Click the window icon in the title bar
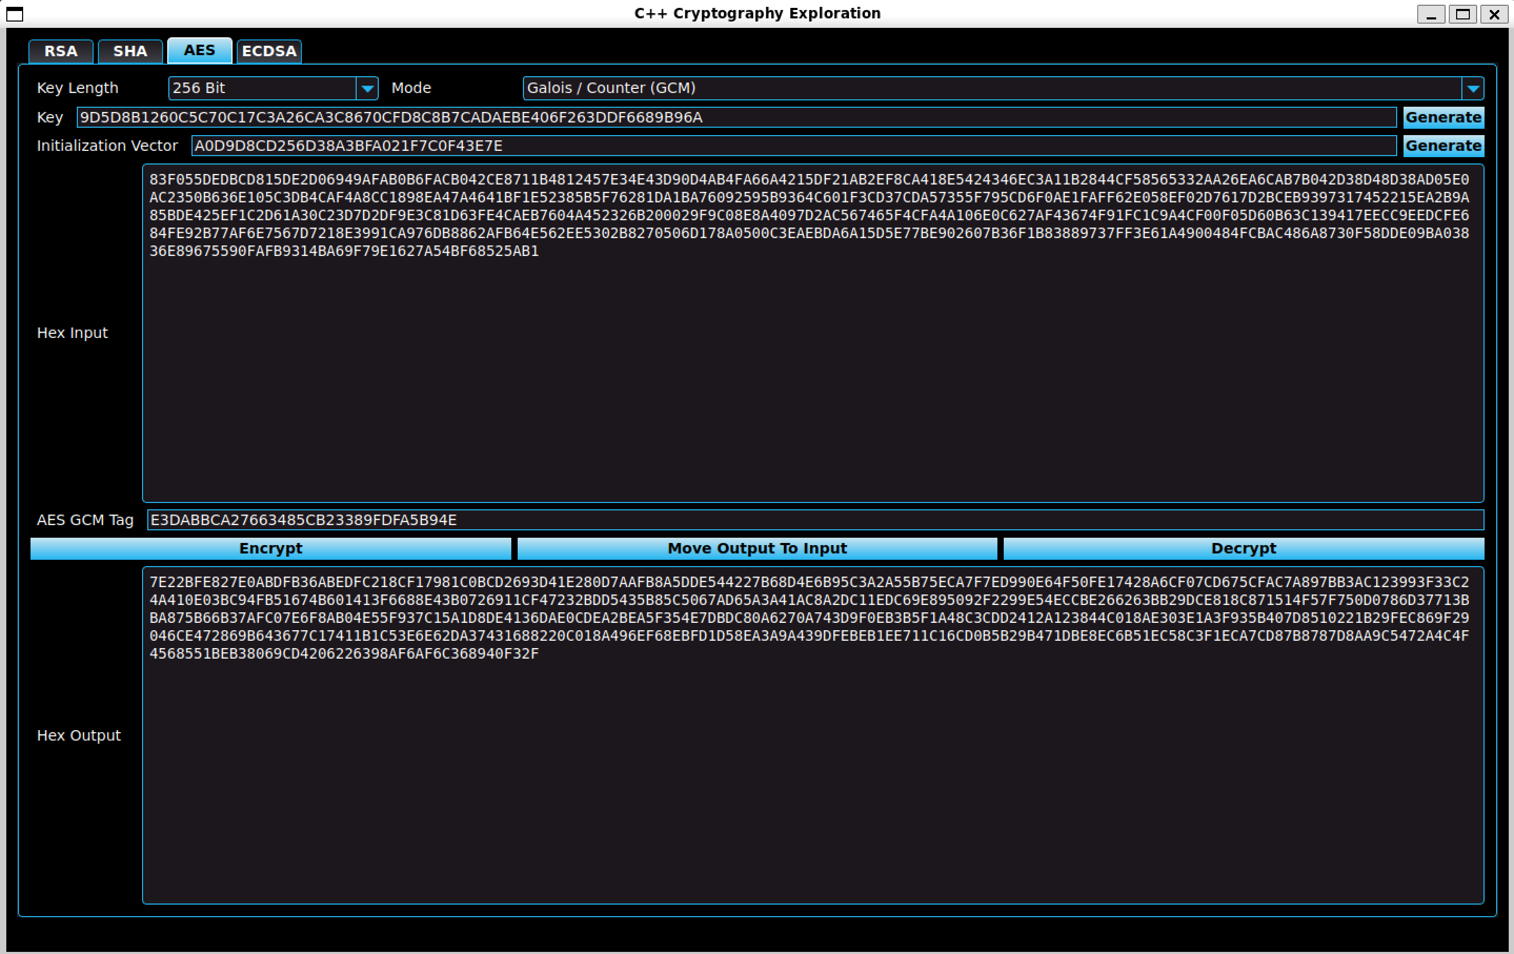 click(14, 14)
